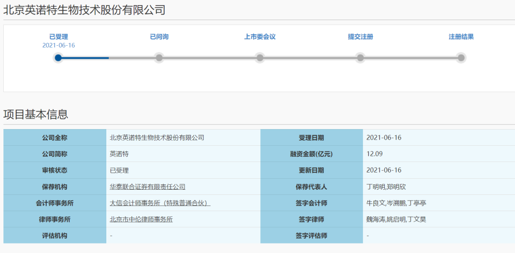Click the 受理日期 header cell

click(x=311, y=138)
